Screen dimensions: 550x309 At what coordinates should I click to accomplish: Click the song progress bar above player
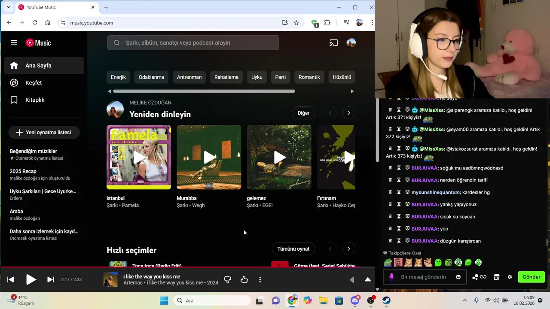pos(187,267)
